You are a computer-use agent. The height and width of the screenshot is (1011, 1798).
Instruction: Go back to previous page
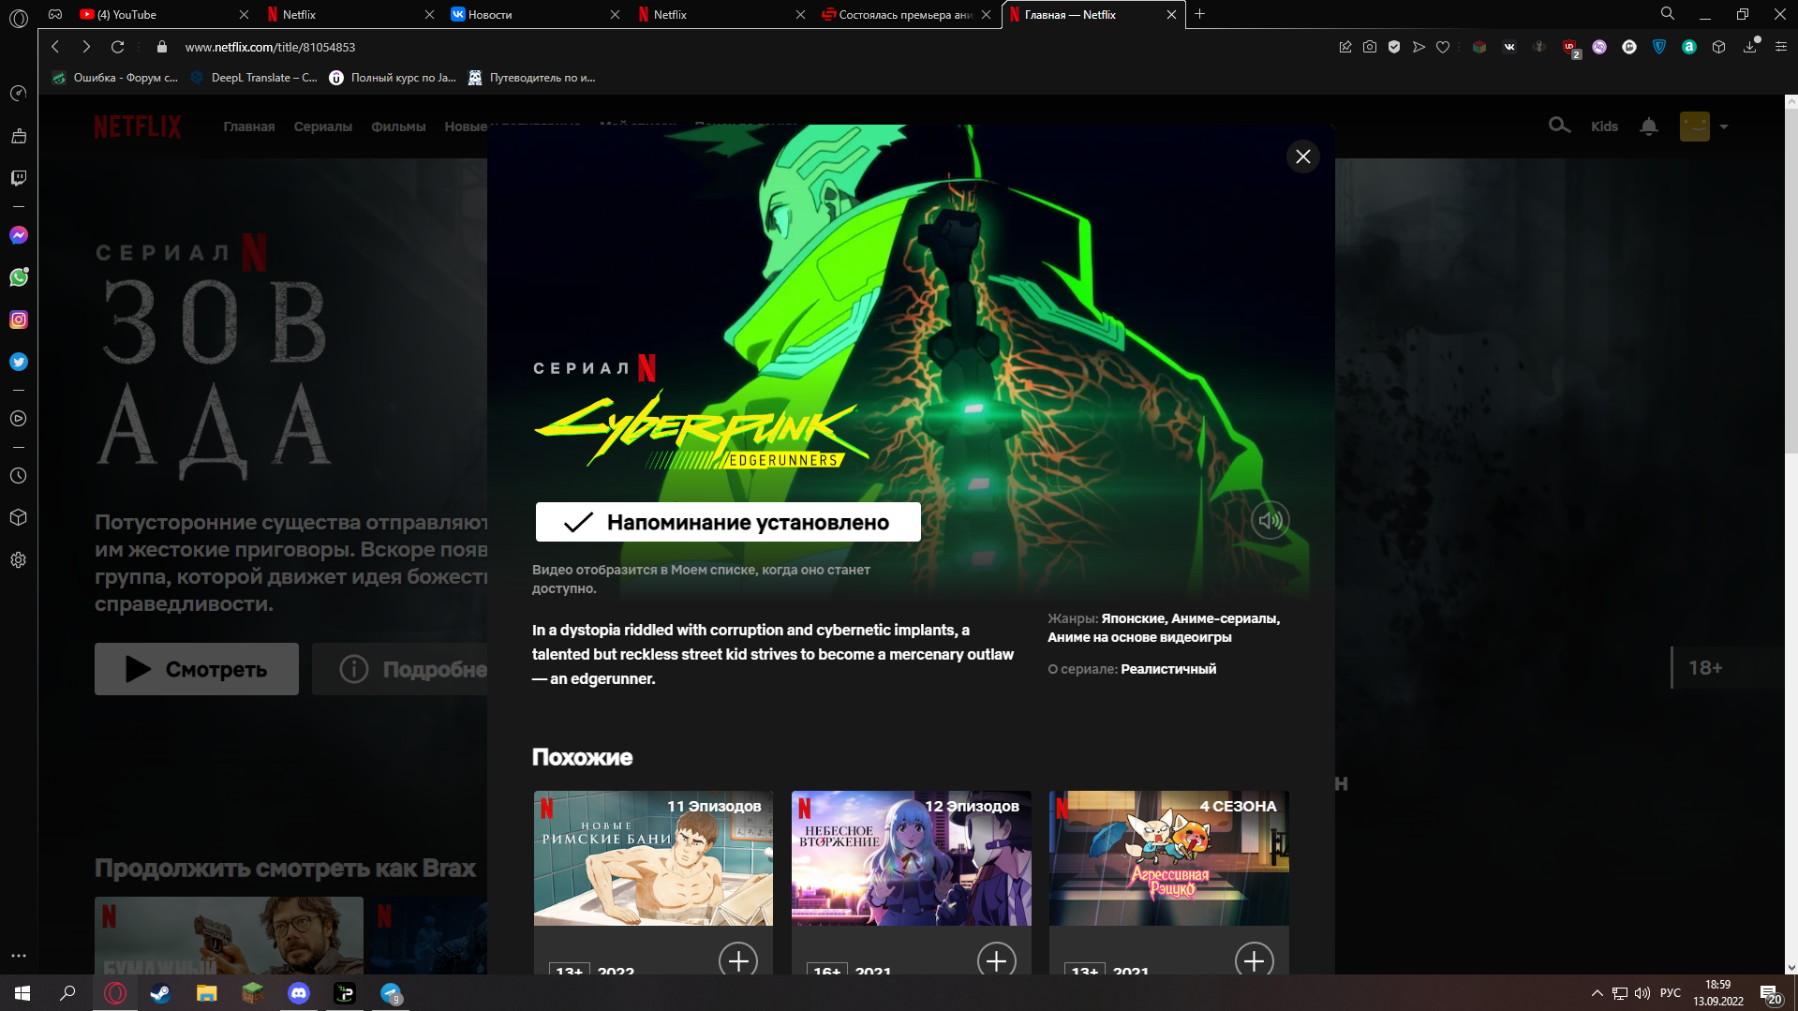coord(55,47)
